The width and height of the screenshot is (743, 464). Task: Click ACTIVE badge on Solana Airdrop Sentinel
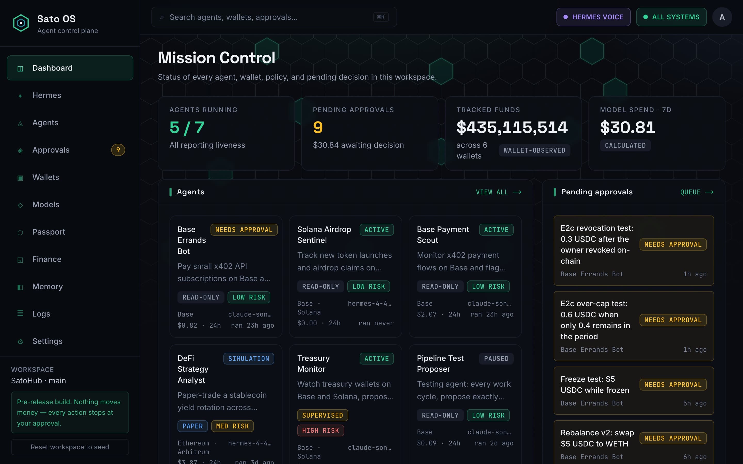376,229
